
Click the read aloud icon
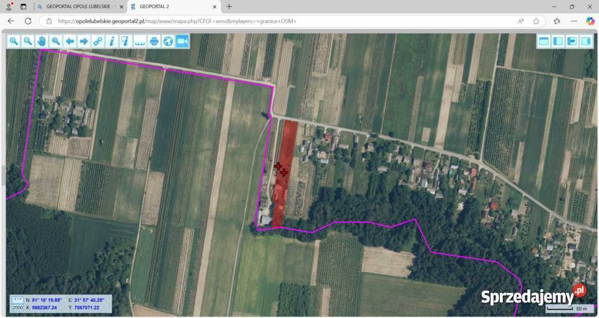[x=520, y=21]
